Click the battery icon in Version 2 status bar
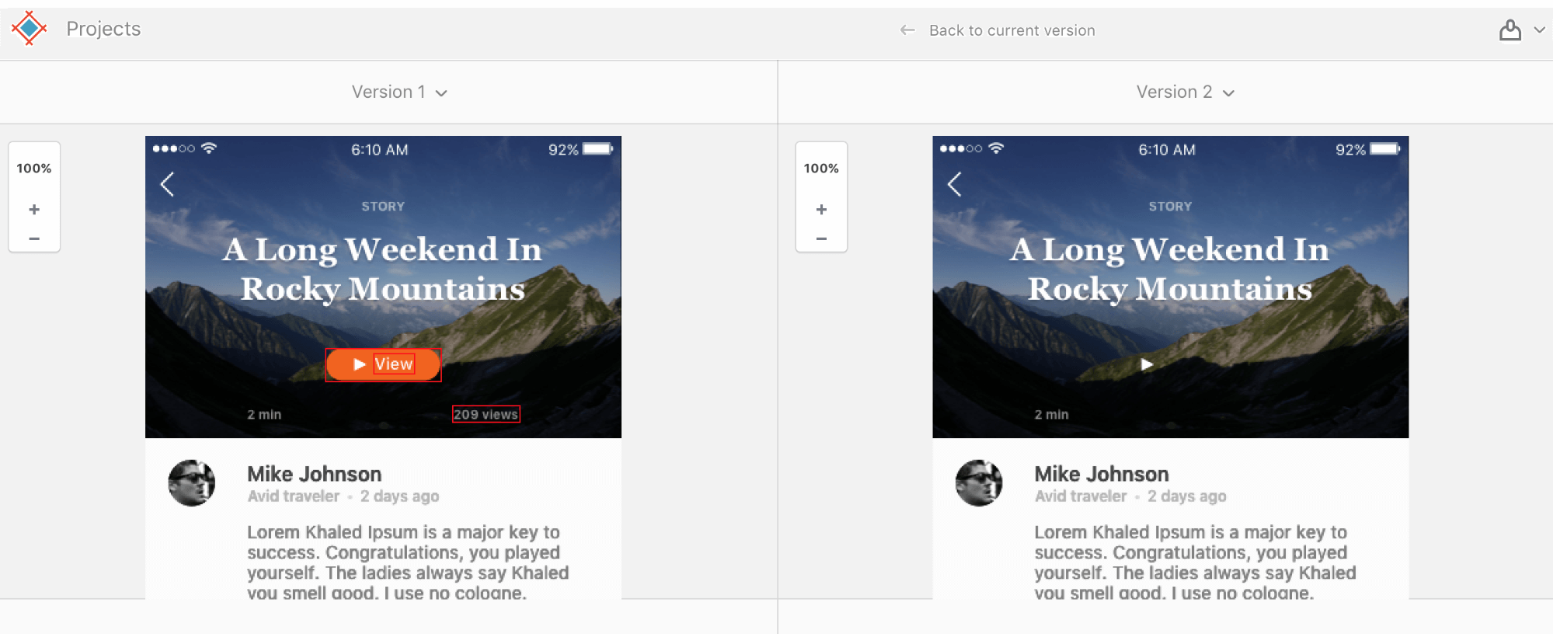Screen dimensions: 1553x634 pyautogui.click(x=1385, y=149)
